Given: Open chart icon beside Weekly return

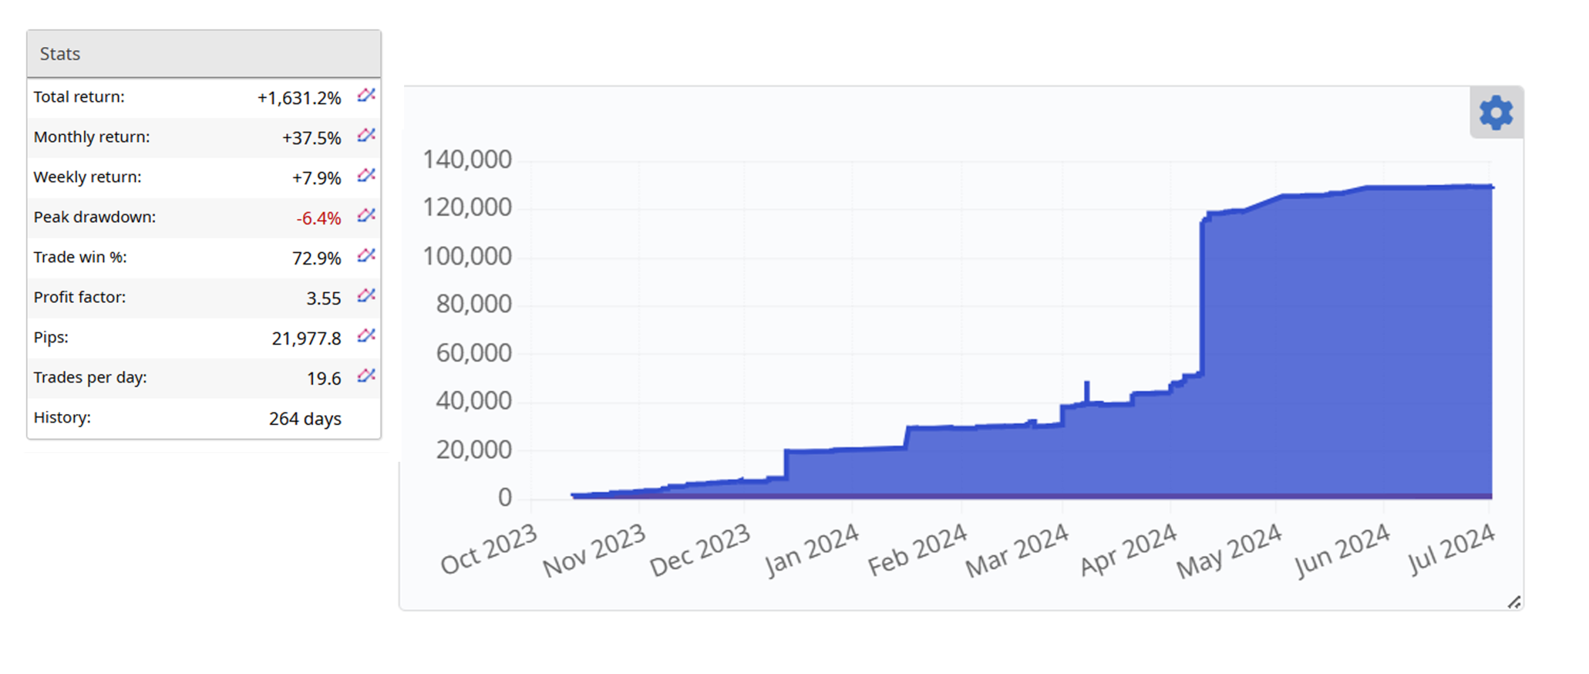Looking at the screenshot, I should pos(366,176).
